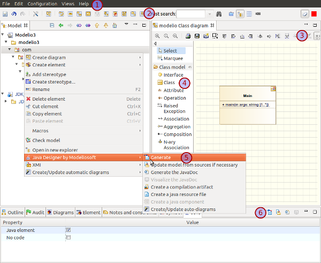Click the orange up arrow in Model panel
Screen dimensions: 321x263
[x=97, y=25]
